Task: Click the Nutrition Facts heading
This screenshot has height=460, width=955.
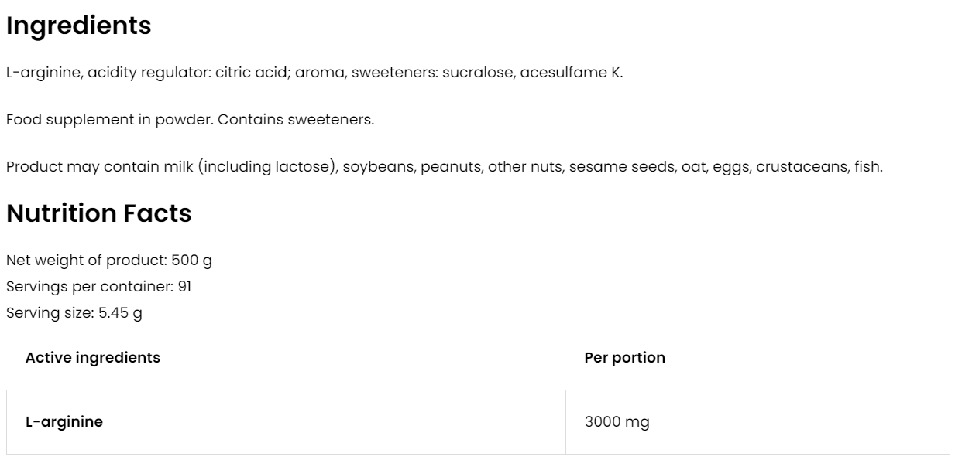Action: [98, 213]
